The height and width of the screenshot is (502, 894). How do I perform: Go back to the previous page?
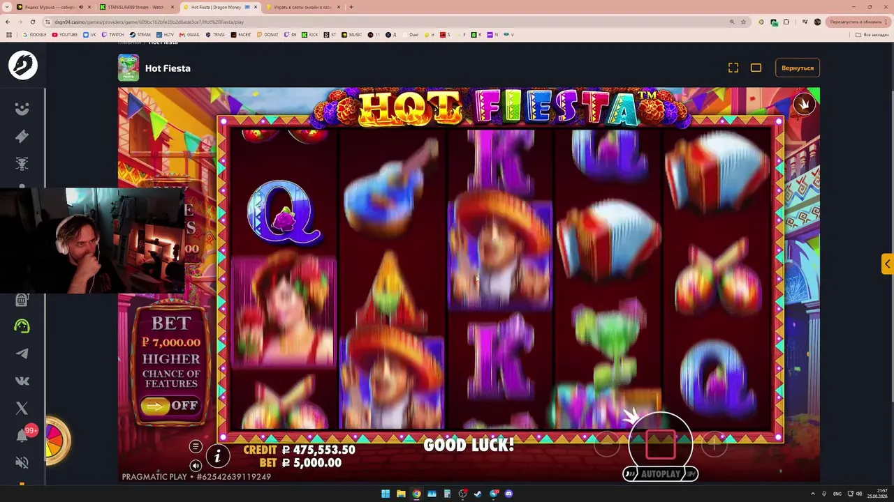click(8, 22)
